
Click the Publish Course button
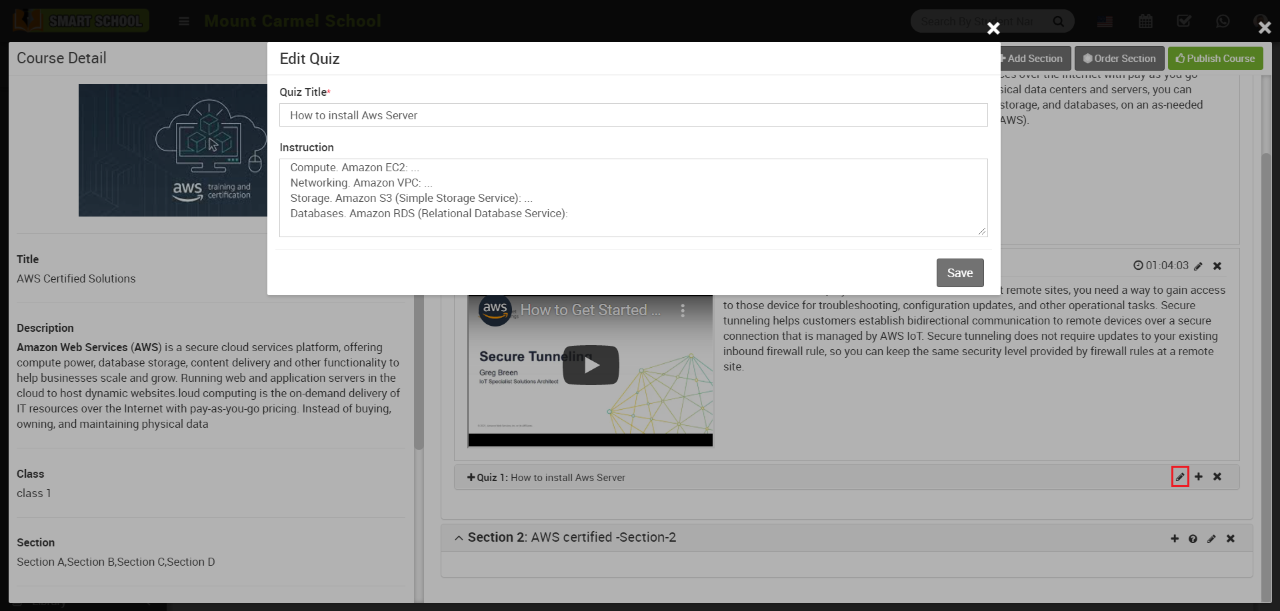1215,59
